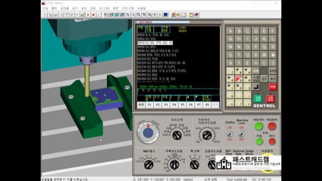Click the axis selection X Y Z knob

[195, 164]
